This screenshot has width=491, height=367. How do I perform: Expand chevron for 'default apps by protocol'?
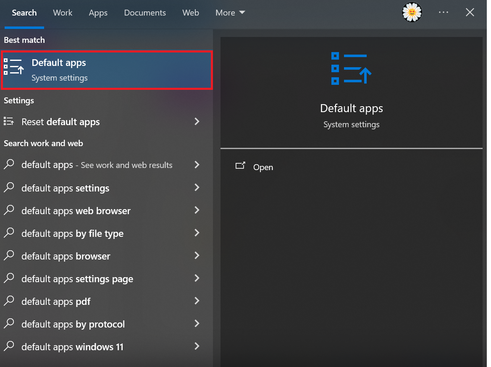click(x=197, y=323)
